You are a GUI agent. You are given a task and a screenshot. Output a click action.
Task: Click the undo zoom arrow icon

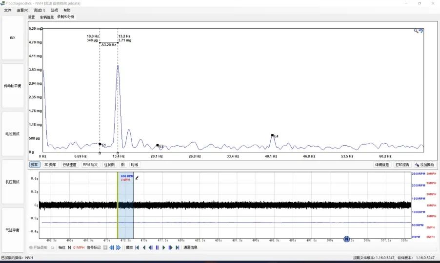click(420, 31)
